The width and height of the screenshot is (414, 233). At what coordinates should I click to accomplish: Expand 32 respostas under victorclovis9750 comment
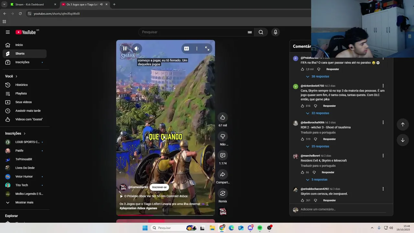tap(318, 113)
